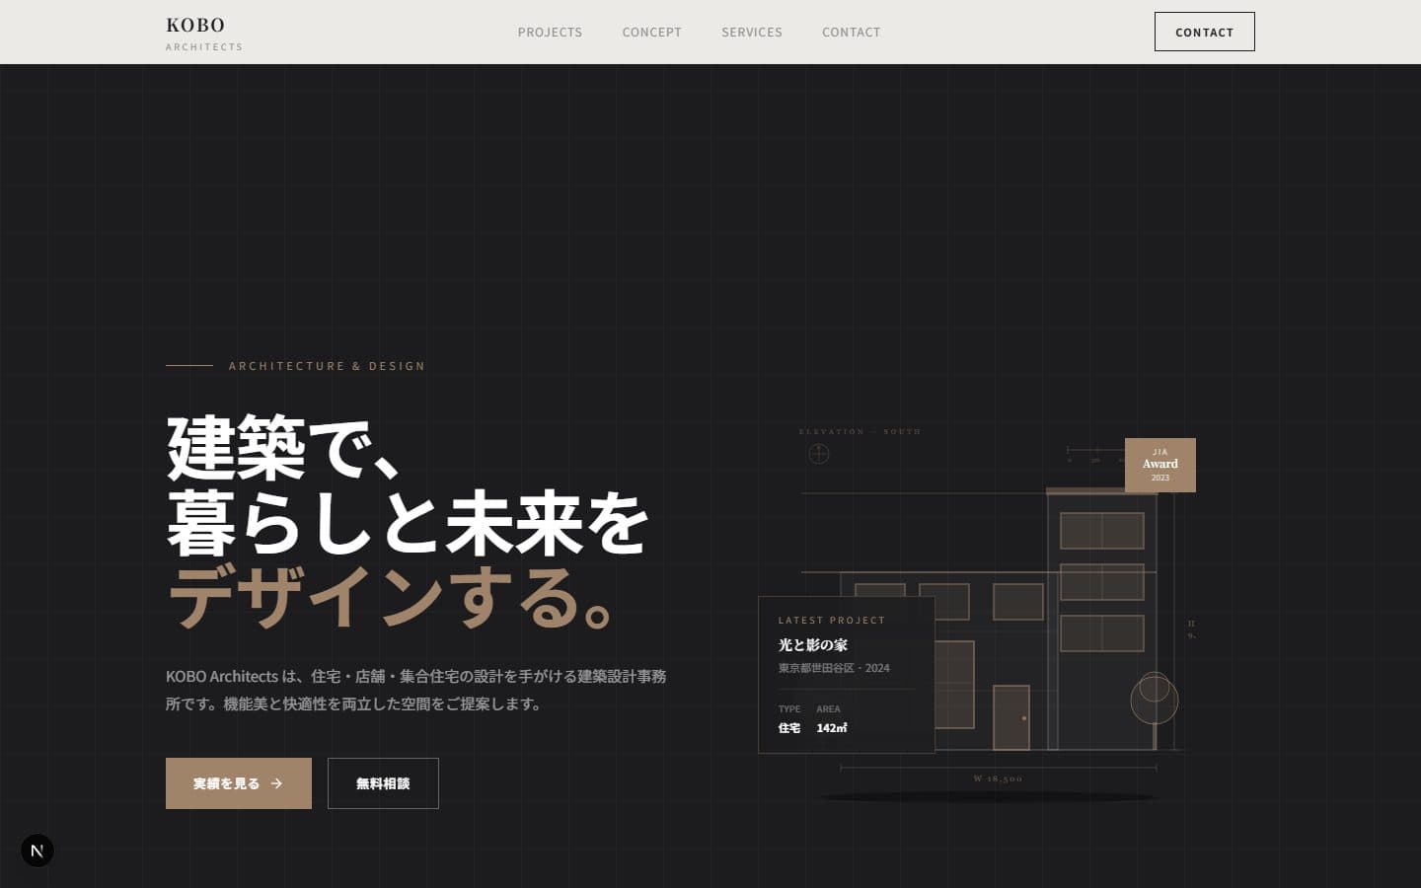This screenshot has width=1421, height=888.
Task: Open the KOBO Architects logo link
Action: click(204, 33)
